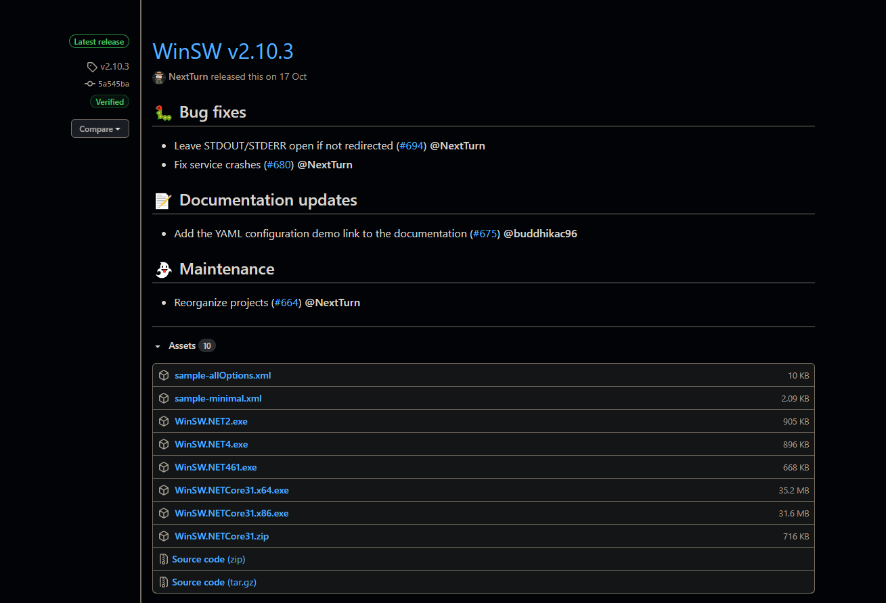Click the 'Bug fixes' heading
Screen dimensions: 886x603
(213, 112)
